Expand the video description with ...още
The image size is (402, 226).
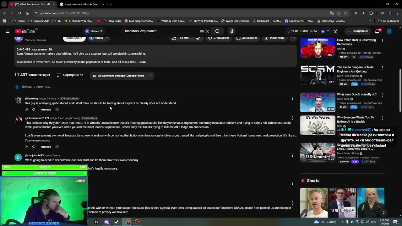pos(141,62)
